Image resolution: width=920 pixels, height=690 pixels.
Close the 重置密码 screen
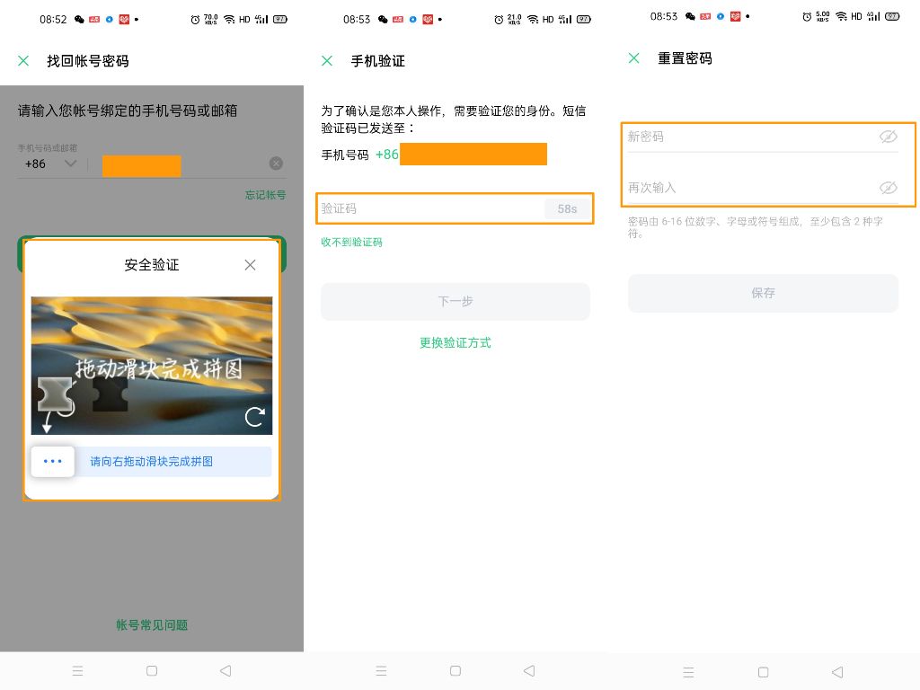635,57
